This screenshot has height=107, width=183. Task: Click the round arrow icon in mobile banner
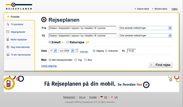click(146, 85)
